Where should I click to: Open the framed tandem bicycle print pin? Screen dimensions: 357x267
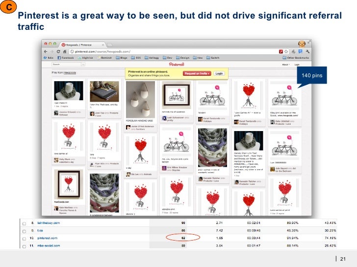click(176, 95)
